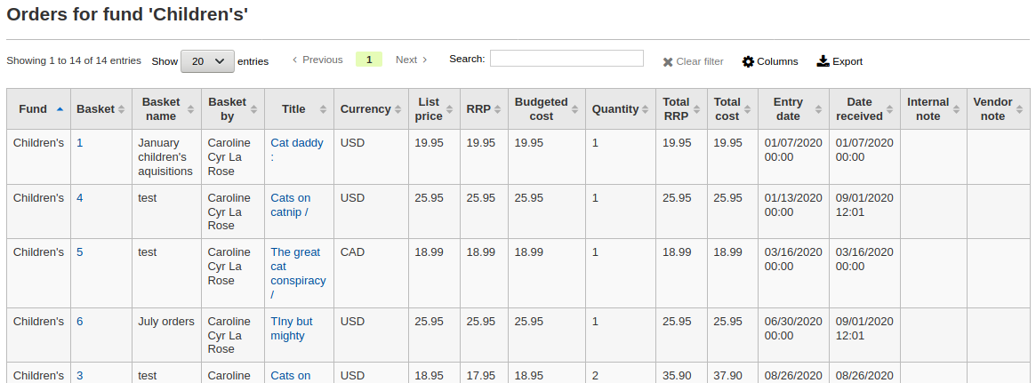
Task: Click the Clear filter X icon
Action: (x=668, y=62)
